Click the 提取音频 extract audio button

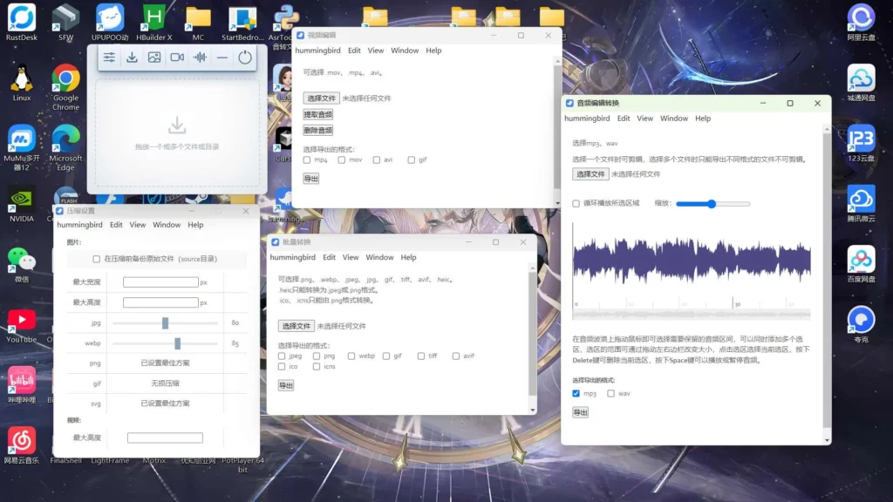click(x=317, y=114)
